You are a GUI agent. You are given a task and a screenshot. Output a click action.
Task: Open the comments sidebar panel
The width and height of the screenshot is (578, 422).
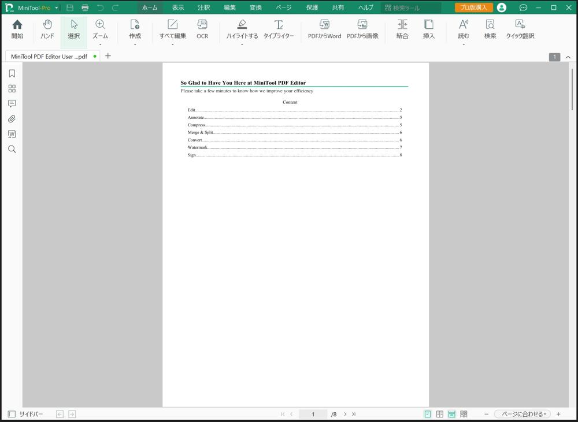coord(12,104)
